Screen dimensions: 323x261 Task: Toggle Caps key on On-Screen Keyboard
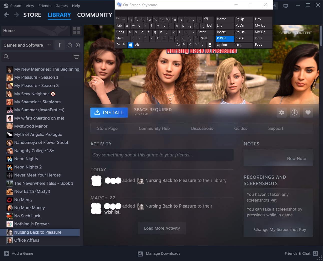[x=121, y=32]
